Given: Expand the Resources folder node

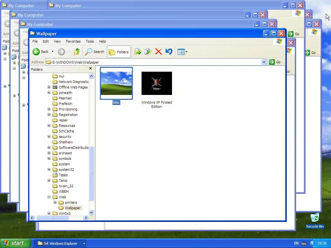Looking at the screenshot, I should point(49,126).
